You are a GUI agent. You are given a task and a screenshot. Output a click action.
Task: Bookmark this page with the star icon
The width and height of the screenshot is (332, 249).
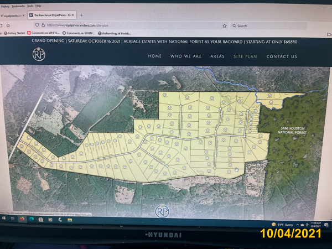225,25
